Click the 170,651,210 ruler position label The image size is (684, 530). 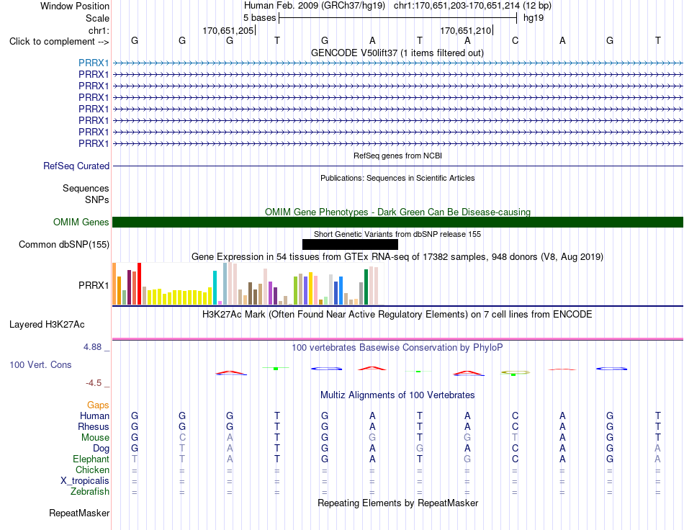(465, 30)
